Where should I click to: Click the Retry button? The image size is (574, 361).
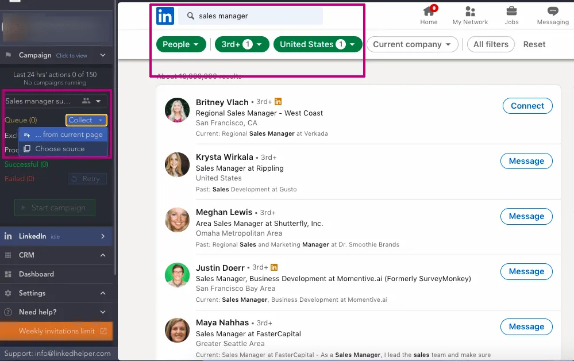(x=87, y=179)
